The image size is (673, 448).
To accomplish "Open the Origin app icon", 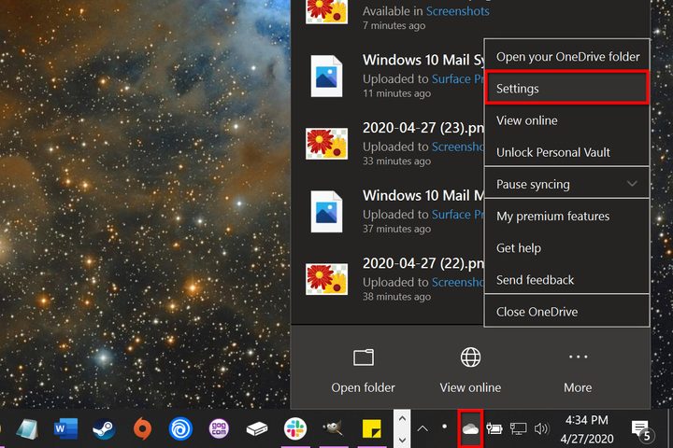I will point(142,428).
